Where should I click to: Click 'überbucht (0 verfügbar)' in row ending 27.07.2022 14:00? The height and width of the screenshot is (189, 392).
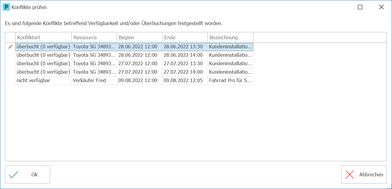(x=44, y=72)
